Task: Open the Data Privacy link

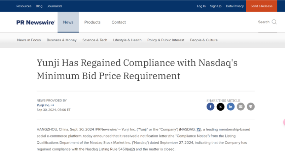Action: [x=235, y=6]
